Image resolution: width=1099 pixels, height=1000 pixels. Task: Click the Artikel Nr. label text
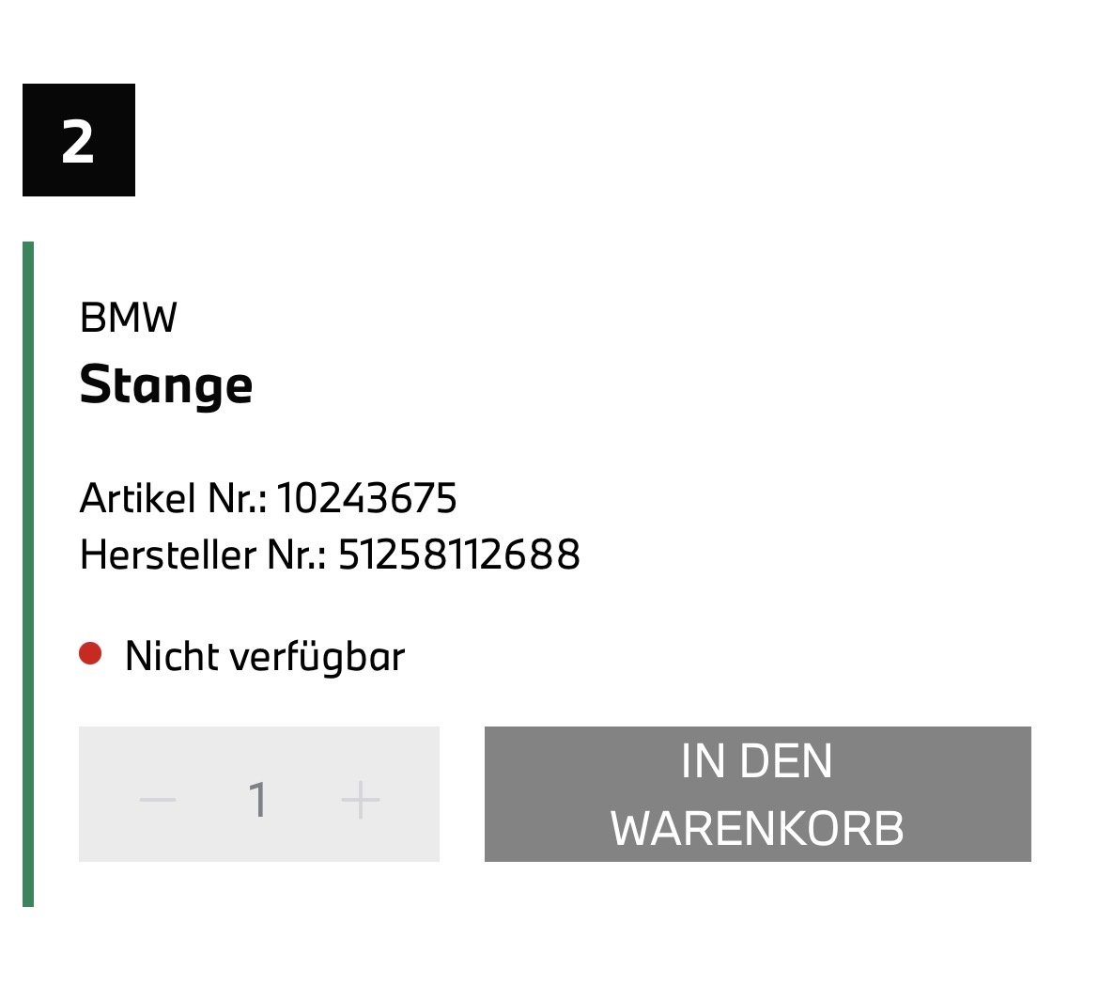[x=174, y=498]
